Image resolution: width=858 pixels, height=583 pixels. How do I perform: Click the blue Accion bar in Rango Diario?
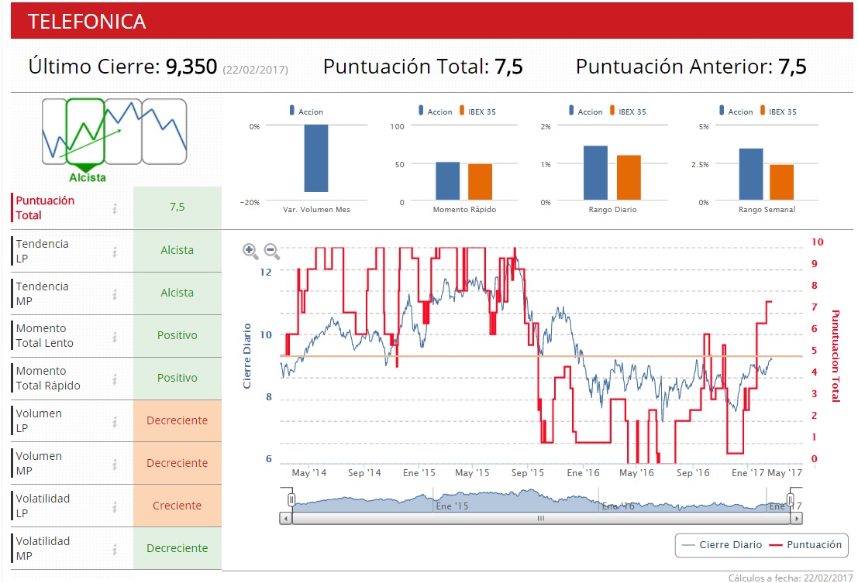[x=595, y=173]
